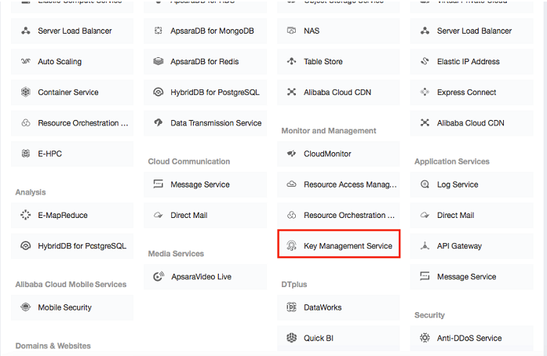The height and width of the screenshot is (356, 547).
Task: Click the ApsaraVideo Live play icon
Action: [159, 277]
